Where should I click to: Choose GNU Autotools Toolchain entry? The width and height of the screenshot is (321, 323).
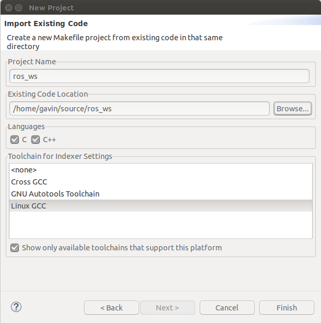click(x=55, y=194)
